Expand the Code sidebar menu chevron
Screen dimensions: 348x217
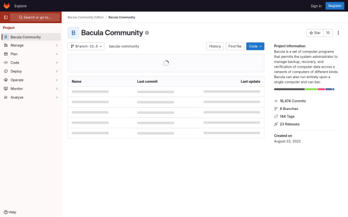pyautogui.click(x=57, y=62)
